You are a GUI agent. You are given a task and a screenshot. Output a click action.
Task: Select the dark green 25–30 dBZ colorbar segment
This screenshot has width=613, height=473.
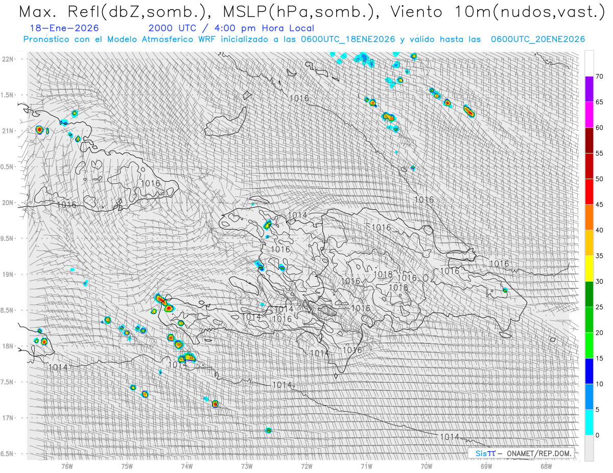[589, 294]
